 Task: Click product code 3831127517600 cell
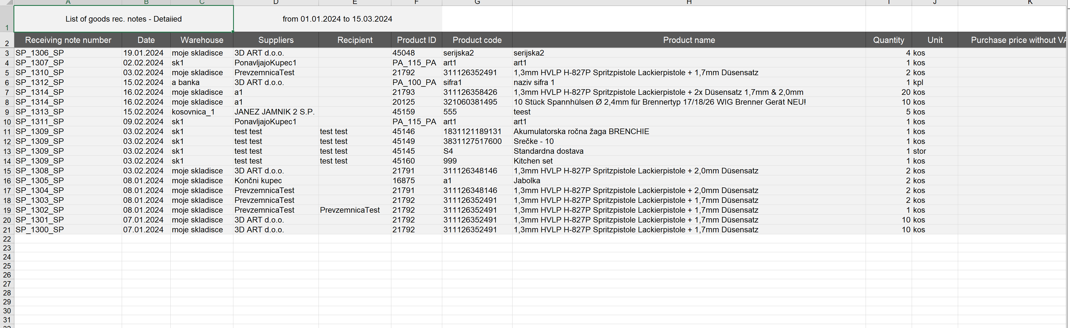(x=472, y=141)
